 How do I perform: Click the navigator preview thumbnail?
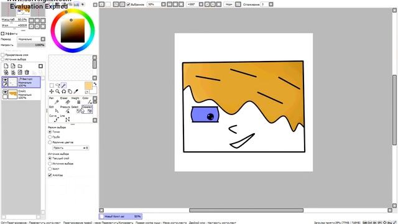[x=23, y=10]
